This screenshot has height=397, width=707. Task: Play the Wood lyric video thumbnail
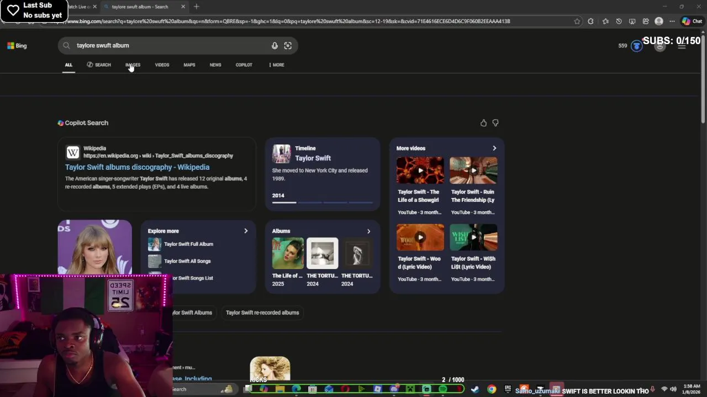pos(420,237)
